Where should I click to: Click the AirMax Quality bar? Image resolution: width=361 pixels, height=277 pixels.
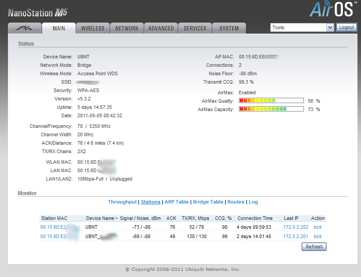[x=271, y=101]
